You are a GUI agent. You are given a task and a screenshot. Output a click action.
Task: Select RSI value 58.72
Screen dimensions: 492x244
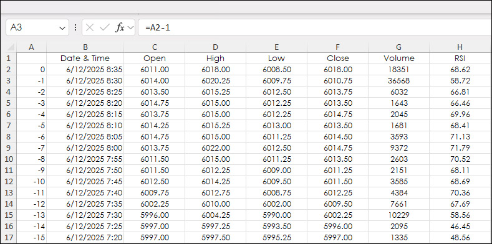460,81
